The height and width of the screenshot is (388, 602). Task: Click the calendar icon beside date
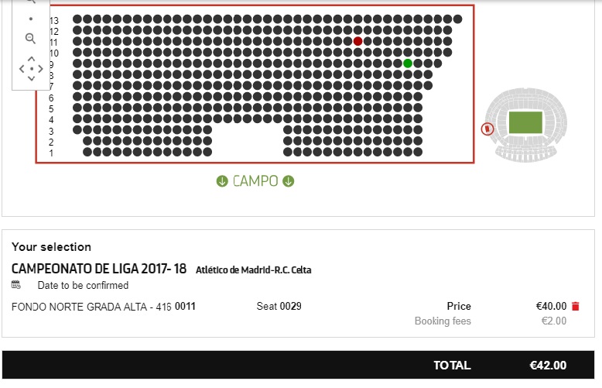click(16, 285)
